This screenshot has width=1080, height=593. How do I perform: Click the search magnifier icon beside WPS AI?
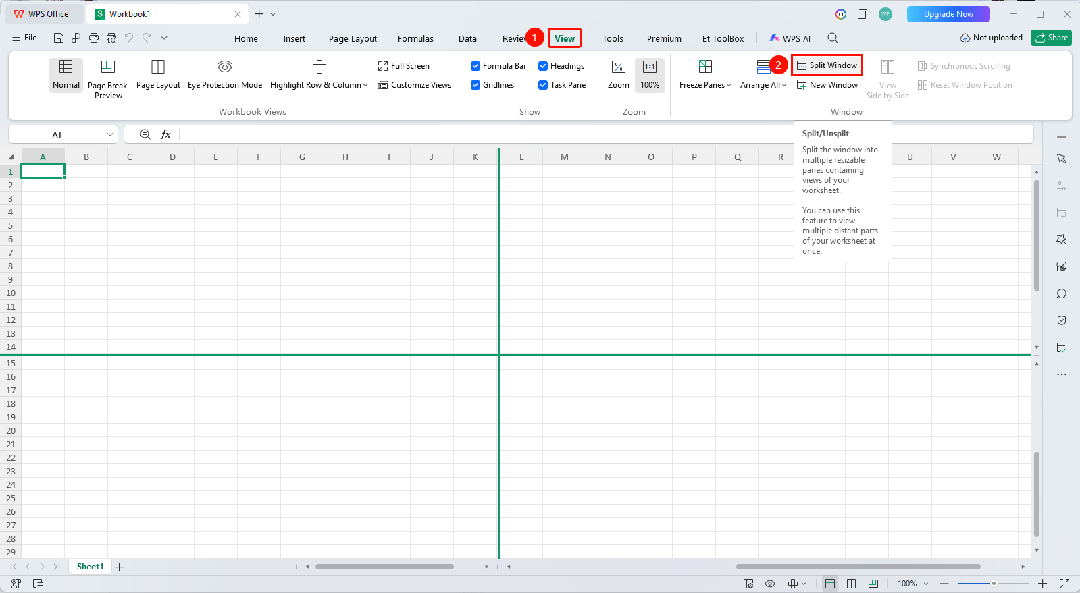click(833, 38)
